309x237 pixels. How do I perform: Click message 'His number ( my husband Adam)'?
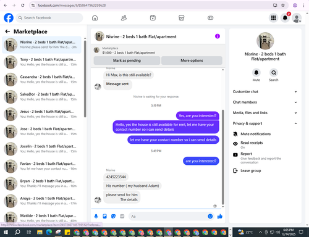pyautogui.click(x=132, y=186)
